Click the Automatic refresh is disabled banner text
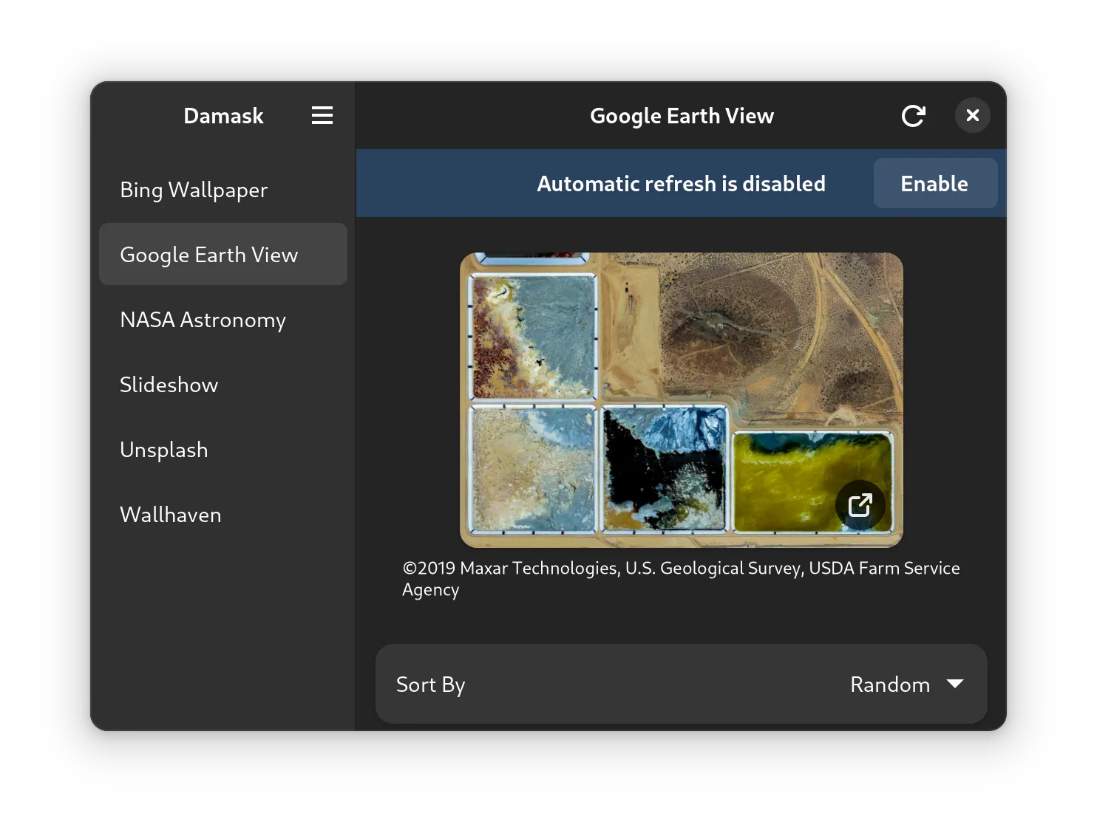 coord(680,183)
